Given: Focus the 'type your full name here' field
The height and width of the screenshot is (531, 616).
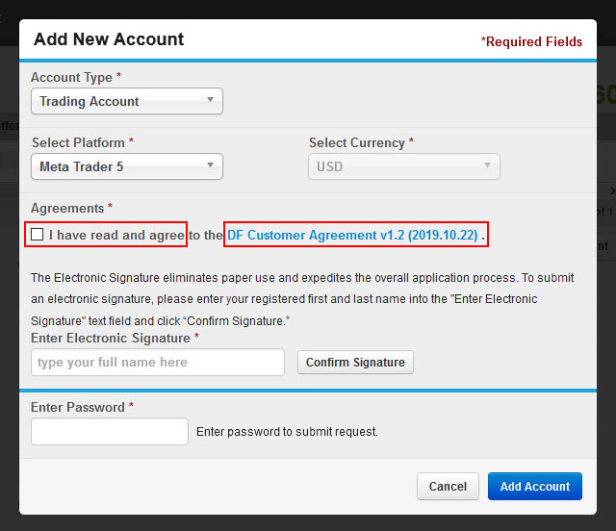Looking at the screenshot, I should tap(158, 362).
